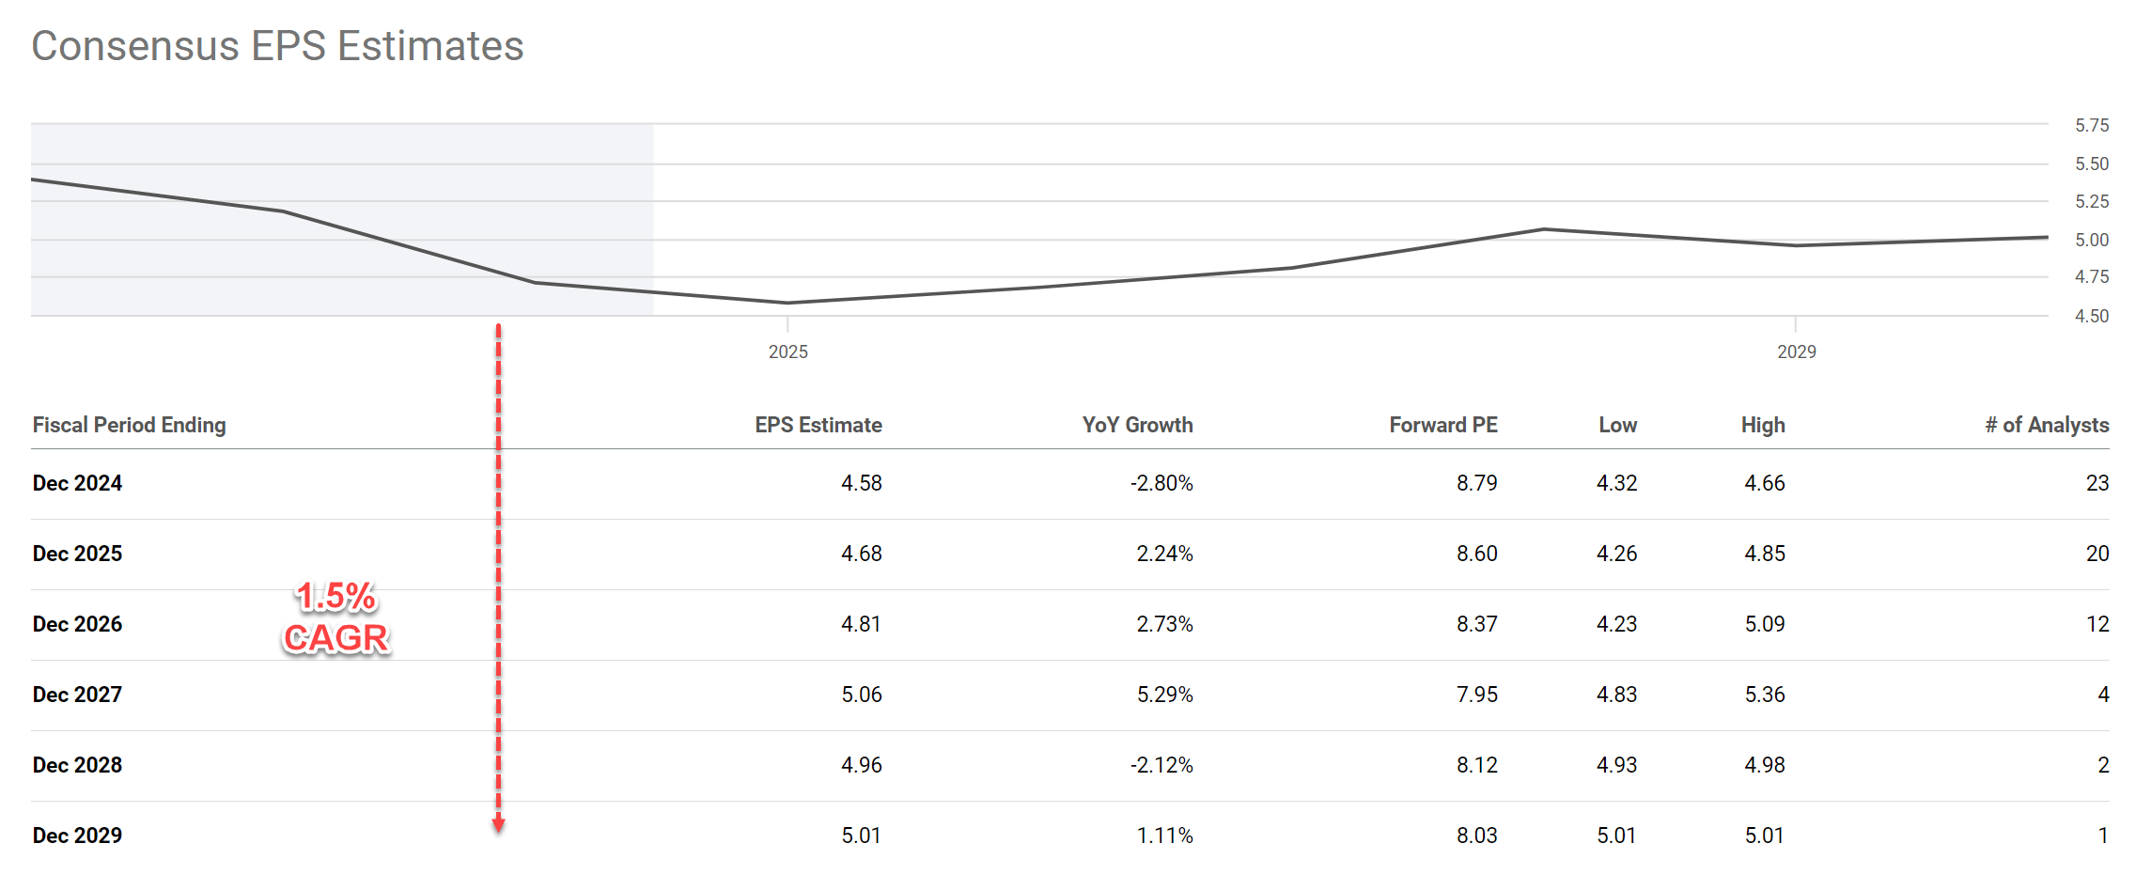Open the Dec 2026 fiscal period row
The height and width of the screenshot is (875, 2151).
(x=77, y=624)
